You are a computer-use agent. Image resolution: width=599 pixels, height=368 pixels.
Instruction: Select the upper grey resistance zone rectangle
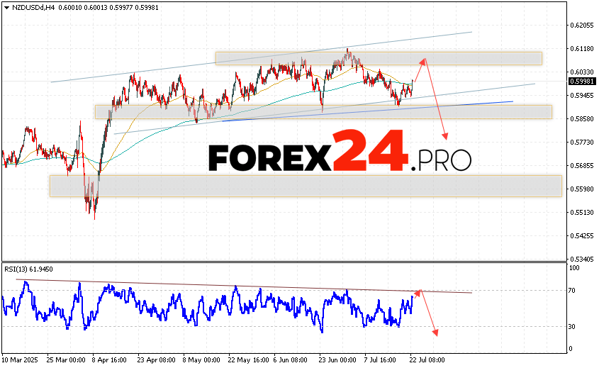(x=379, y=58)
